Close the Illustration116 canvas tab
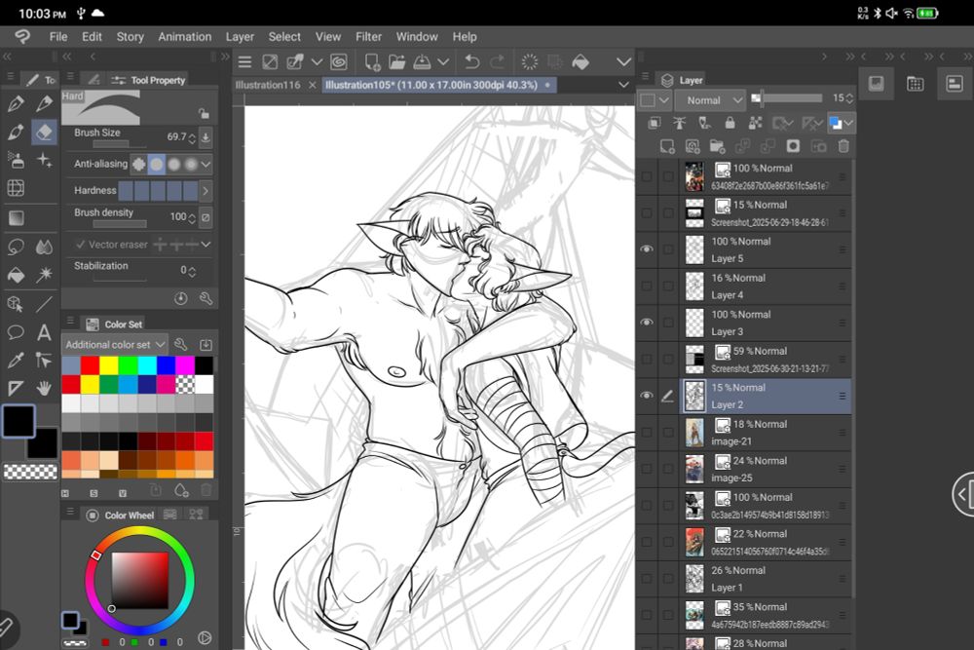The width and height of the screenshot is (974, 650). point(313,85)
